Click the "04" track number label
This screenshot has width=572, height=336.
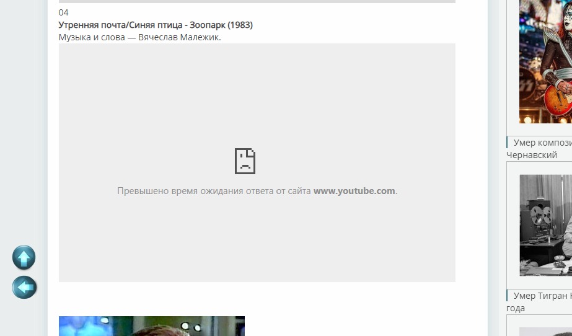pyautogui.click(x=64, y=12)
